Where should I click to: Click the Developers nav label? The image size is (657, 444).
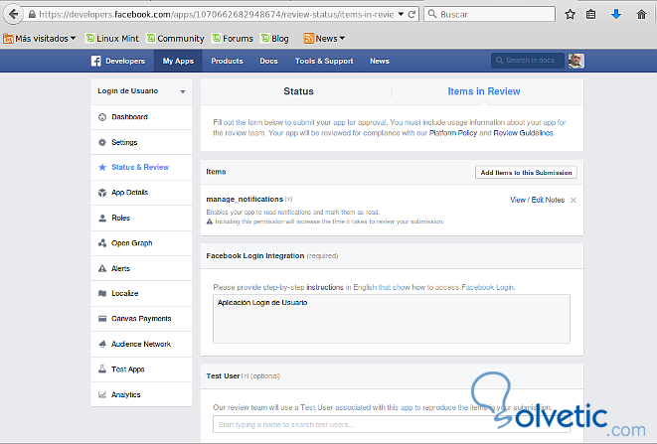125,62
